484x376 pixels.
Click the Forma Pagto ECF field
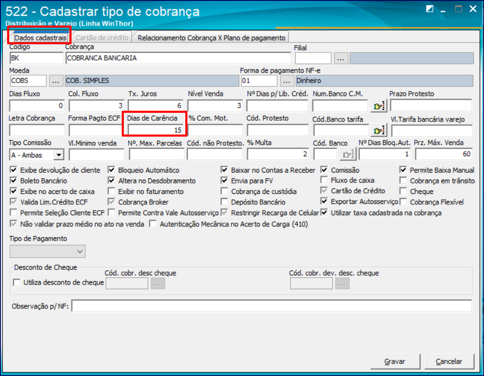tap(96, 130)
